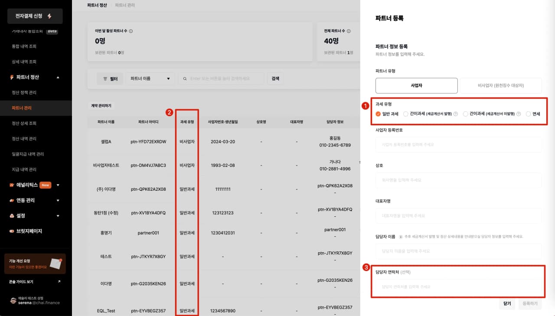Click the external link arrow for 콘솔 가이드 보기
This screenshot has width=555, height=316.
tap(59, 282)
